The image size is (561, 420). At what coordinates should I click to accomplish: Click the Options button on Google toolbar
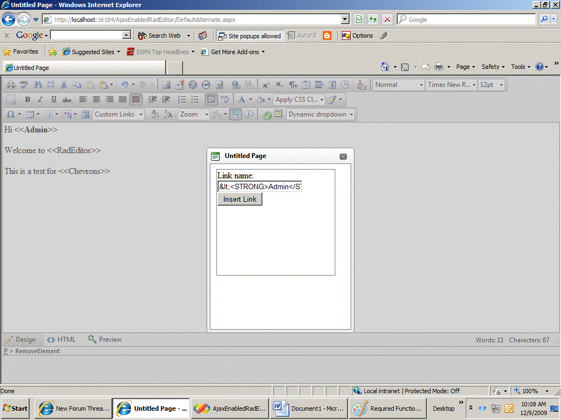click(x=357, y=36)
